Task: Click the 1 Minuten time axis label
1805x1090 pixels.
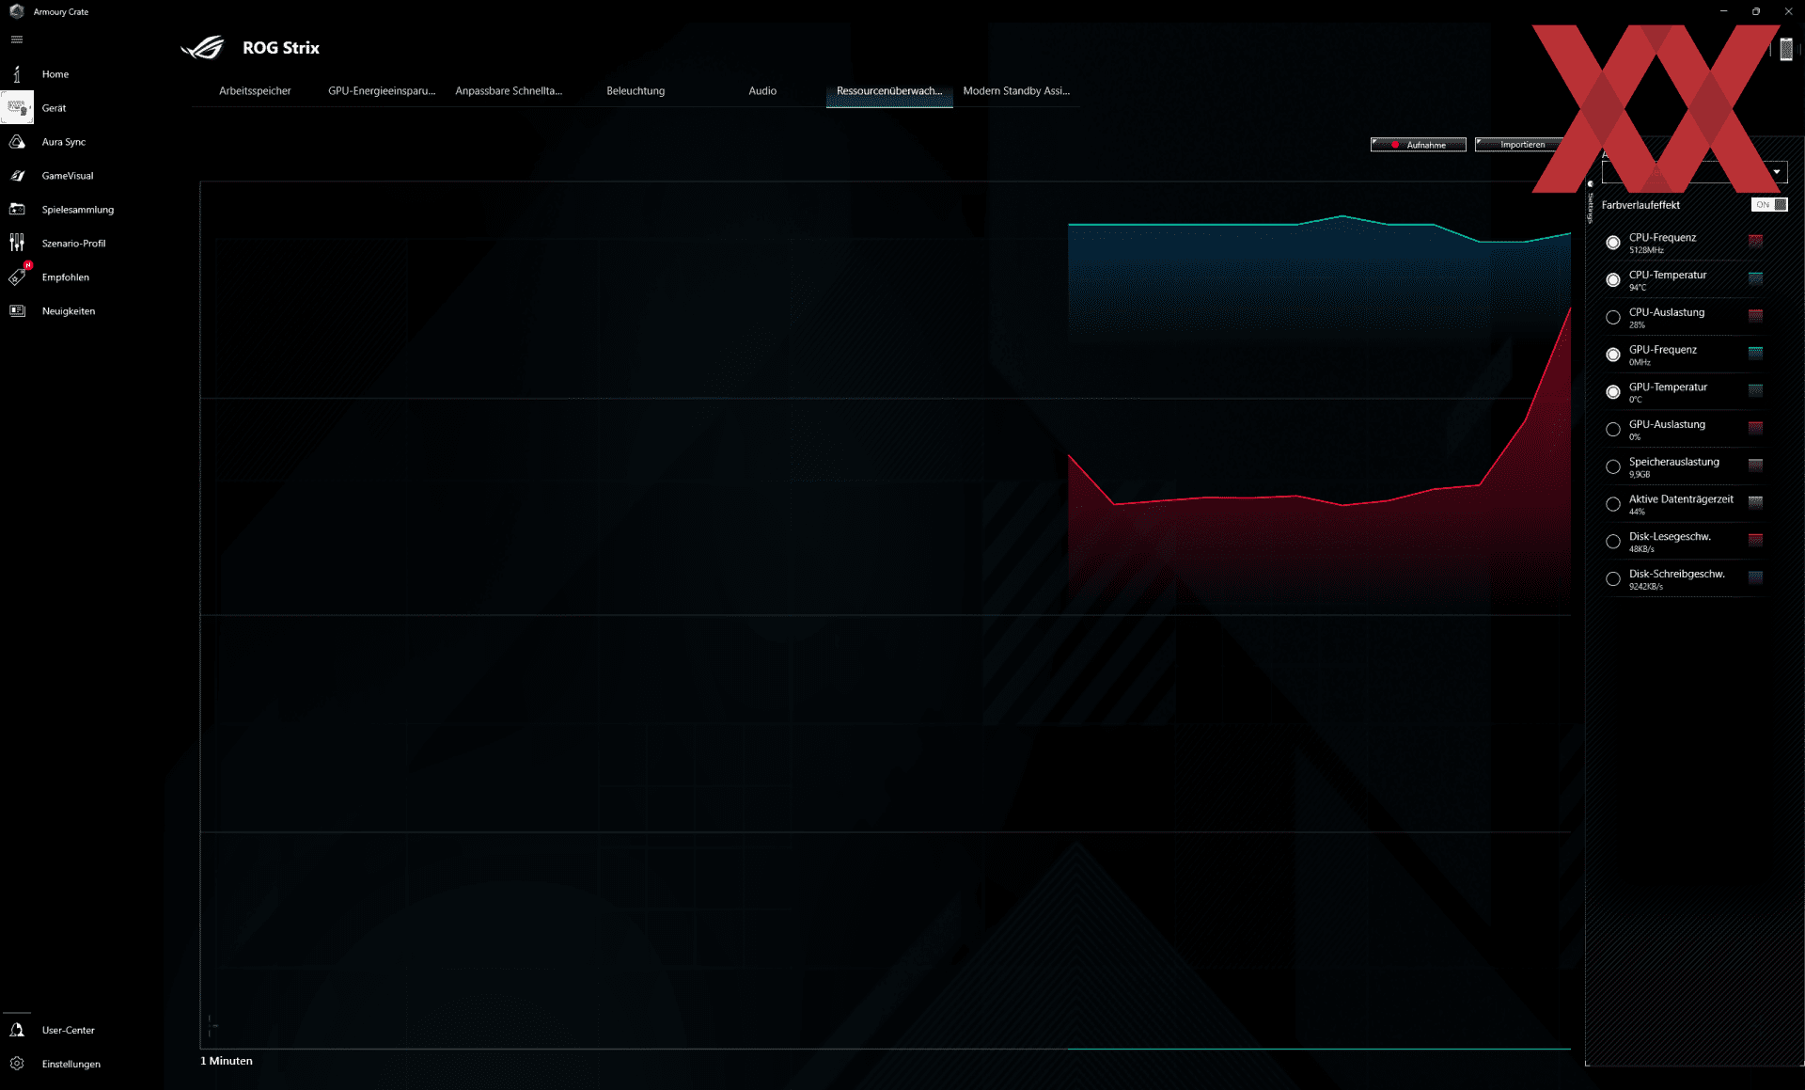Action: click(x=227, y=1061)
